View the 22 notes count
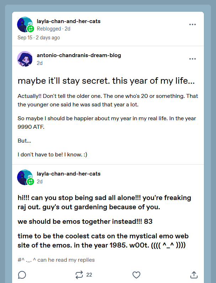Image resolution: width=216 pixels, height=283 pixels. coord(89,275)
